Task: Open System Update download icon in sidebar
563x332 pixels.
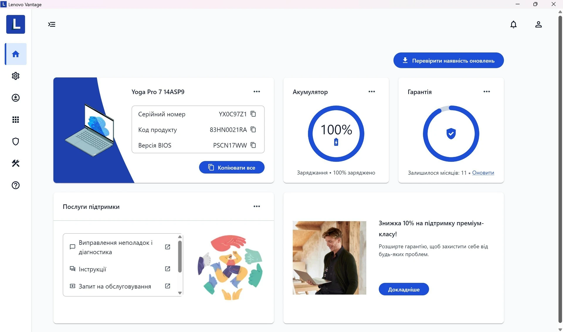Action: point(16,98)
